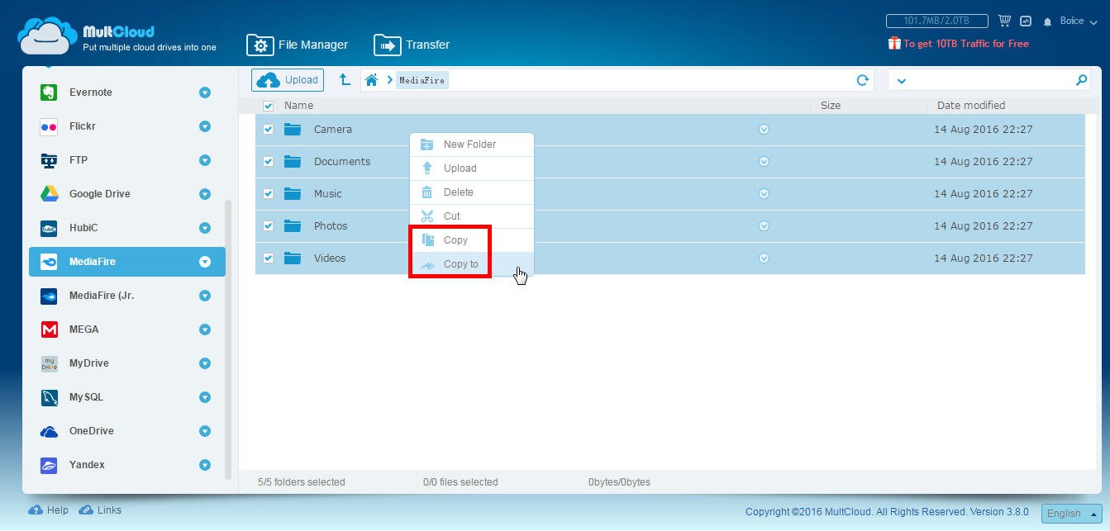
Task: Select MediaFire (Jr. in the sidebar
Action: click(x=126, y=296)
